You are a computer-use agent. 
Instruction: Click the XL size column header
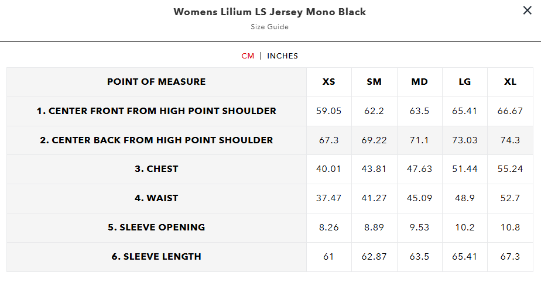point(510,82)
